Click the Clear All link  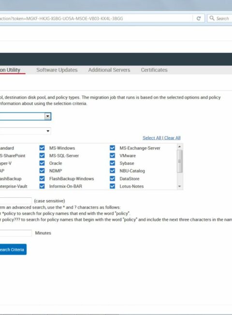point(172,138)
